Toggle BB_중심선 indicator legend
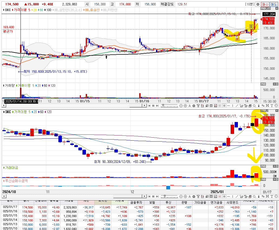 (91, 10)
